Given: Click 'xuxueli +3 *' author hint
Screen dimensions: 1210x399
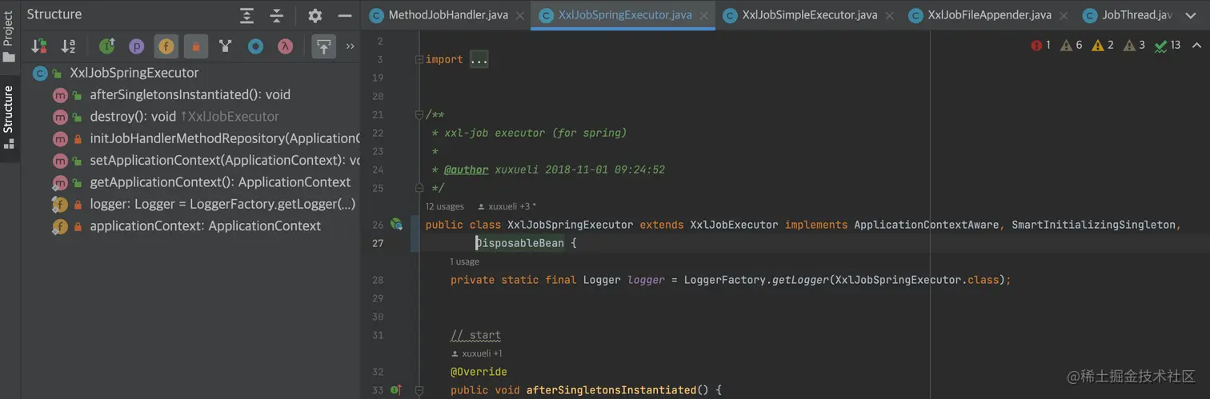Looking at the screenshot, I should 507,207.
